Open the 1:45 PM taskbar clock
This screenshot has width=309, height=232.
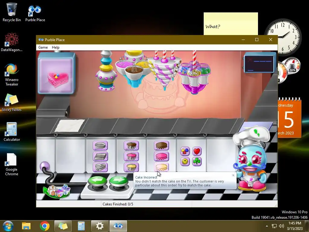tap(295, 226)
